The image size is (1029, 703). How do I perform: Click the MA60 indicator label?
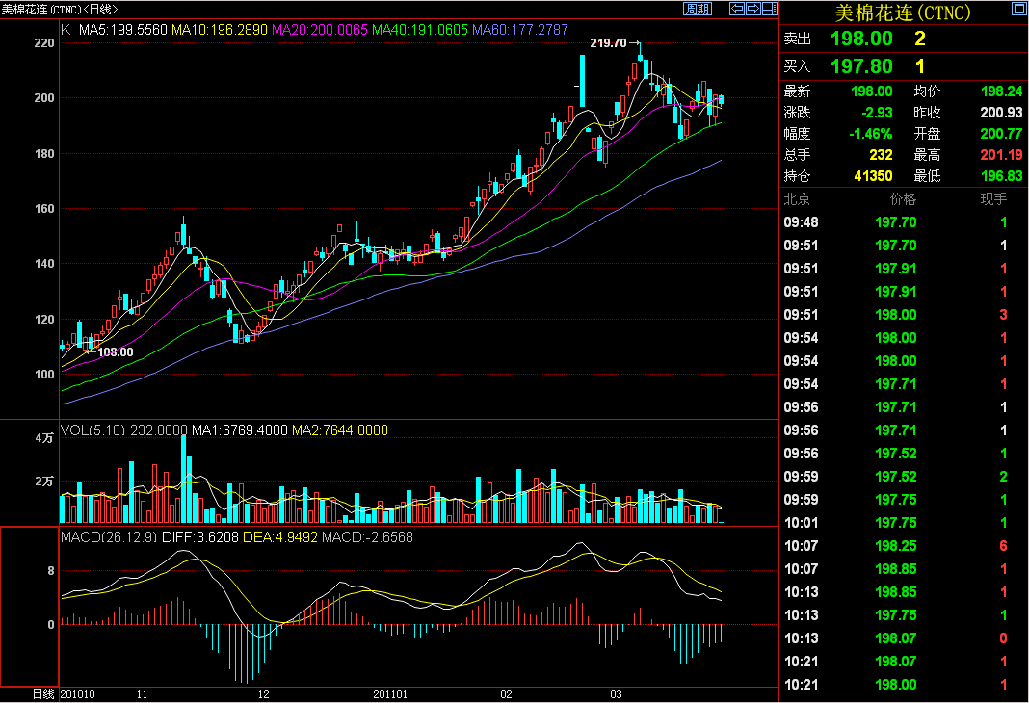(x=519, y=30)
